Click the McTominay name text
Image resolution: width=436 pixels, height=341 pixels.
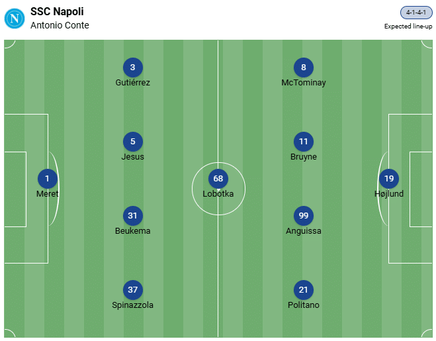304,83
